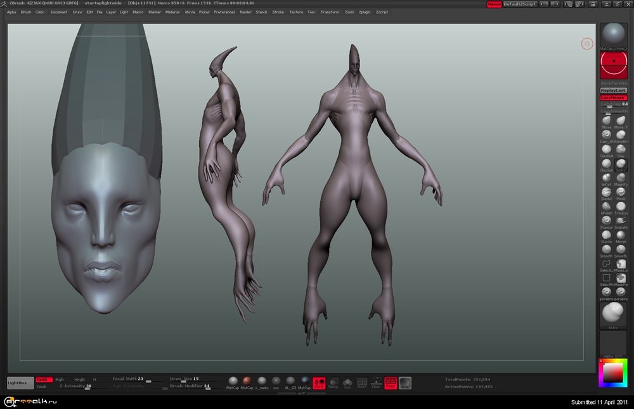Toggle the LazyMouse option
Viewport: 634px width, 409px height.
613,98
